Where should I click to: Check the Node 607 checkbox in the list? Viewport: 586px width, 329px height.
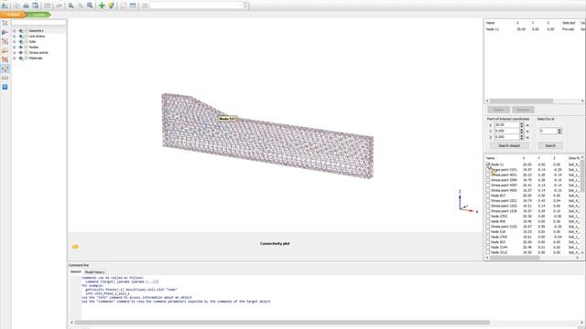(488, 196)
